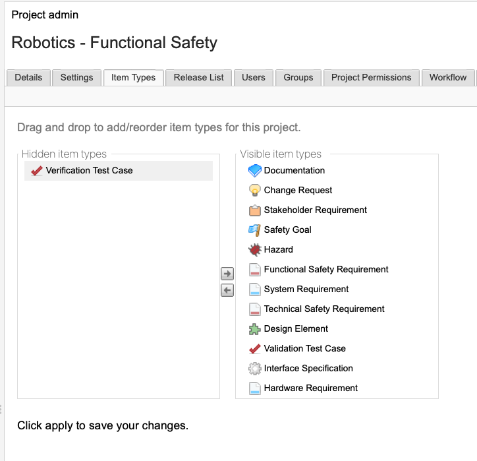Image resolution: width=477 pixels, height=461 pixels.
Task: Click the Robotics - Functional Safety title
Action: [x=115, y=43]
